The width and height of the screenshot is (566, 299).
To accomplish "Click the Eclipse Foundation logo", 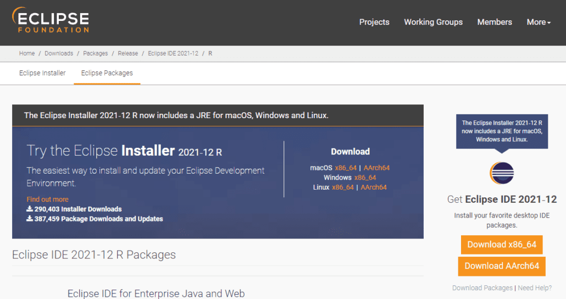I will tap(51, 20).
